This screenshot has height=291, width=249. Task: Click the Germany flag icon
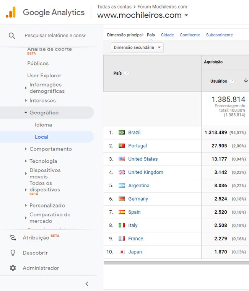(x=122, y=199)
